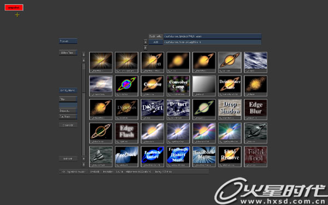The height and width of the screenshot is (205, 328).
Task: Click the scroll-to-bottom arrow below scrollbar
Action: point(84,165)
